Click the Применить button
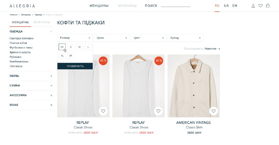 [75, 66]
